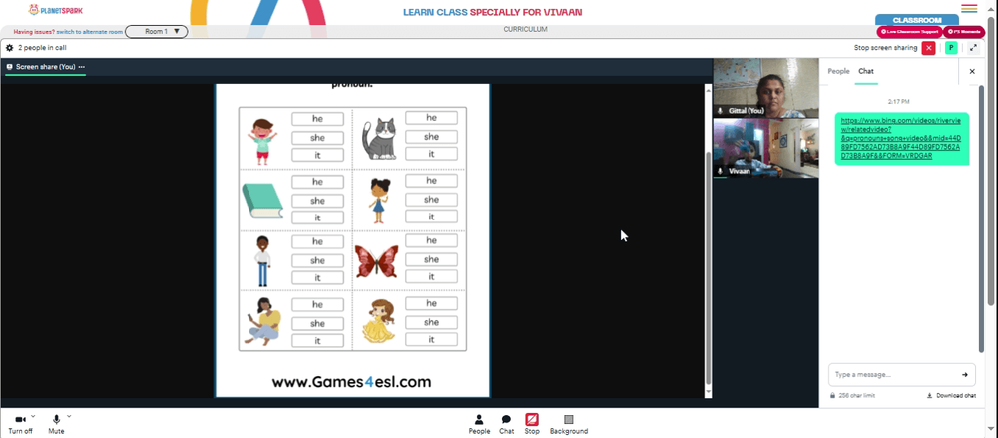Expand camera options chevron
This screenshot has height=438, width=998.
33,416
